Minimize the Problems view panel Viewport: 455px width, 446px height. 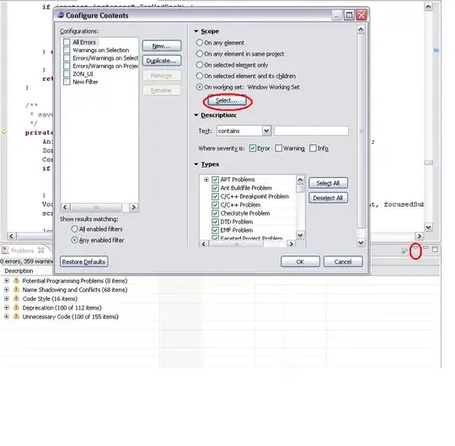coord(426,248)
